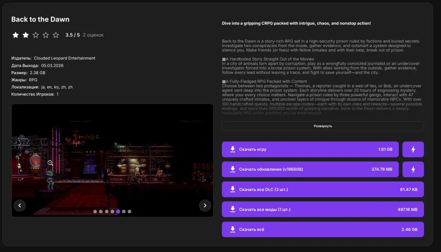Download all DLC (3 шт.)
Viewport: 441px width, 252px height.
323,189
